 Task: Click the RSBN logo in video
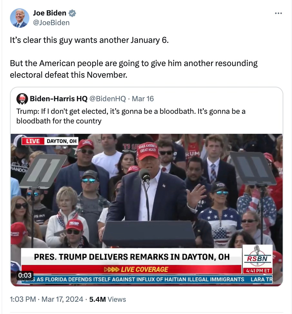258,256
